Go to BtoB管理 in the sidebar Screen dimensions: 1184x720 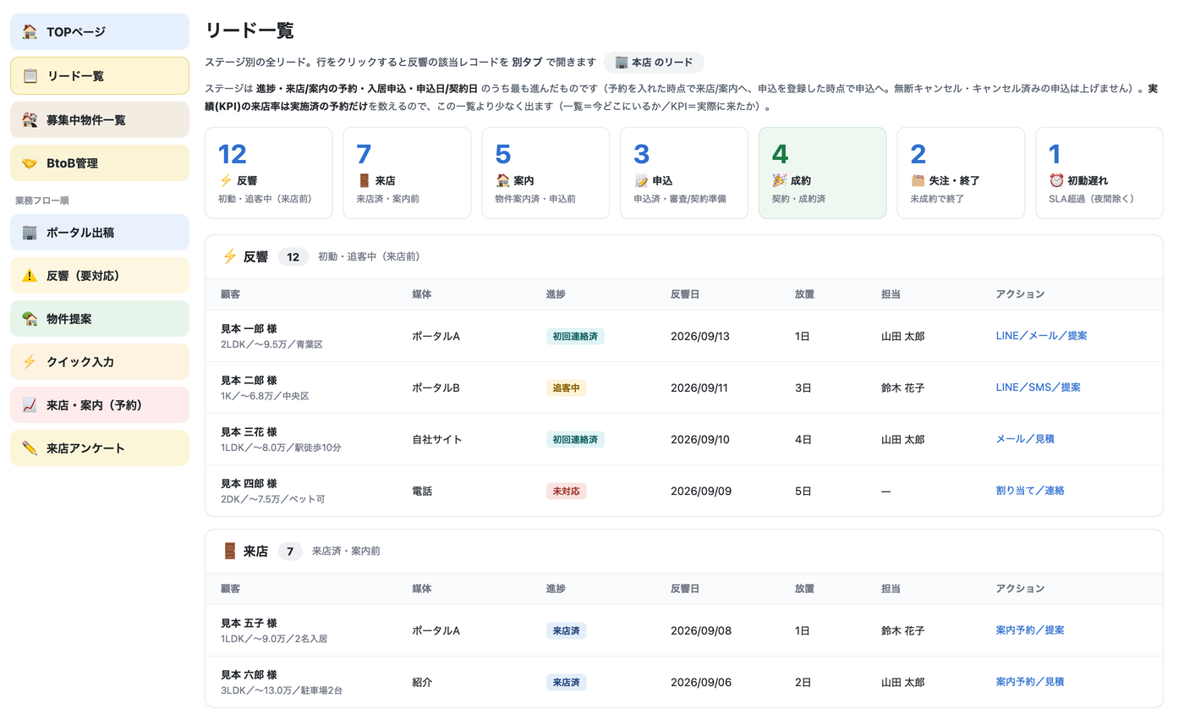tap(100, 163)
